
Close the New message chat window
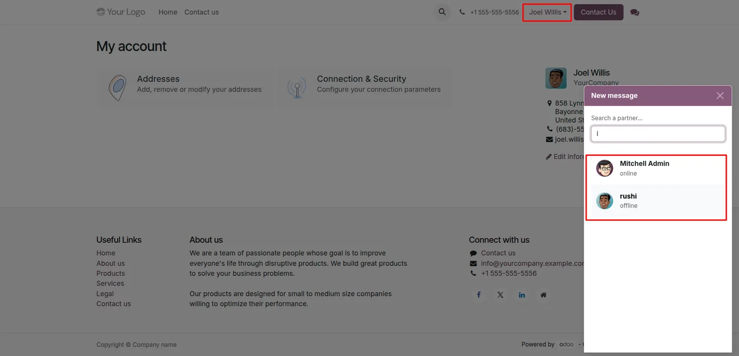(720, 96)
